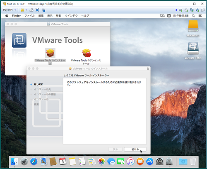Open the Finder menu

tap(16, 16)
